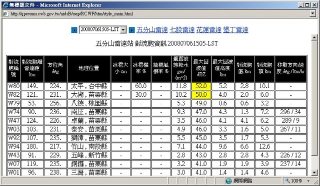Click the scrollbar up arrow

(314, 37)
